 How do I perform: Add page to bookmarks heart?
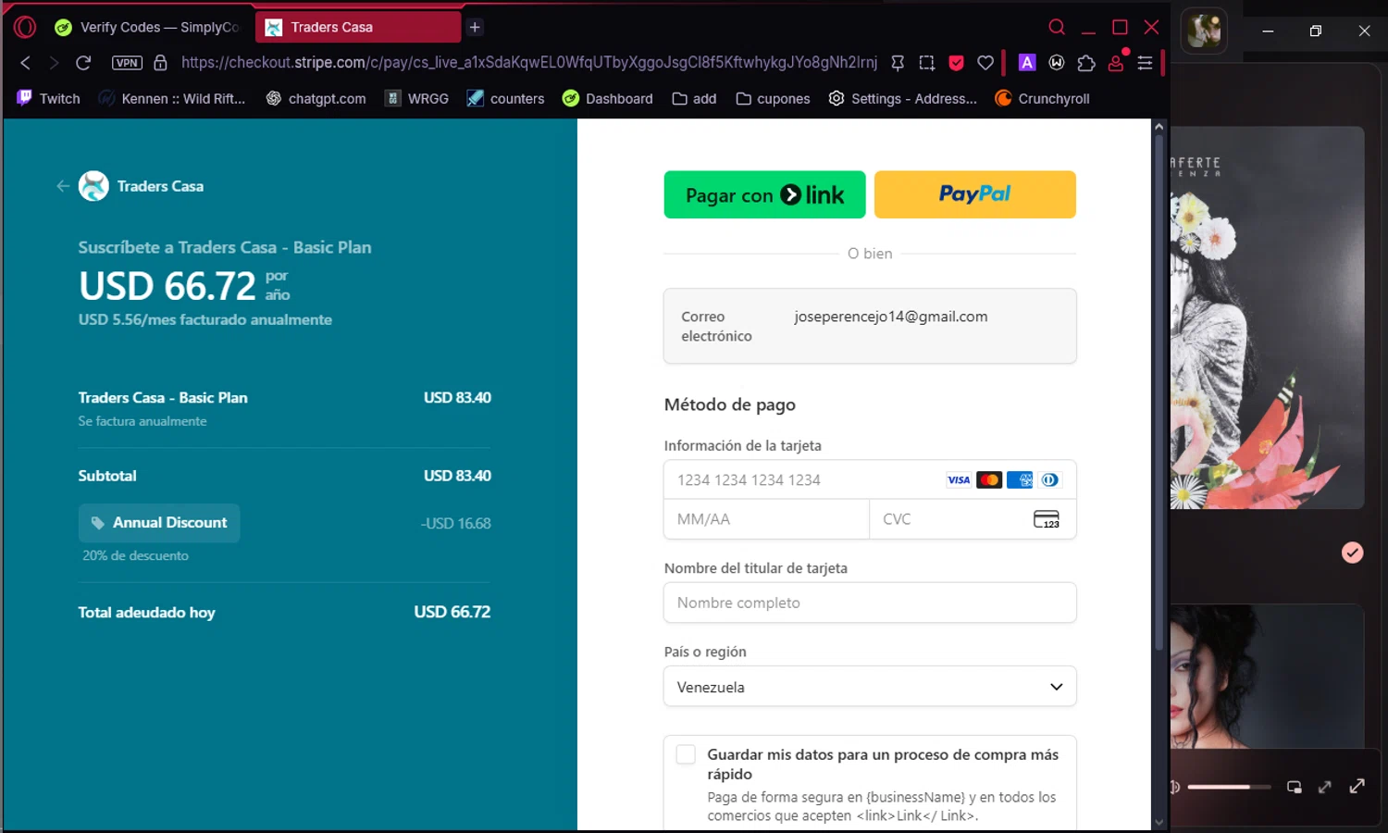click(x=985, y=63)
